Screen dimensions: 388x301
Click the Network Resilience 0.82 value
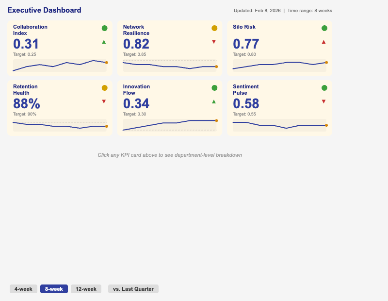[x=136, y=44]
